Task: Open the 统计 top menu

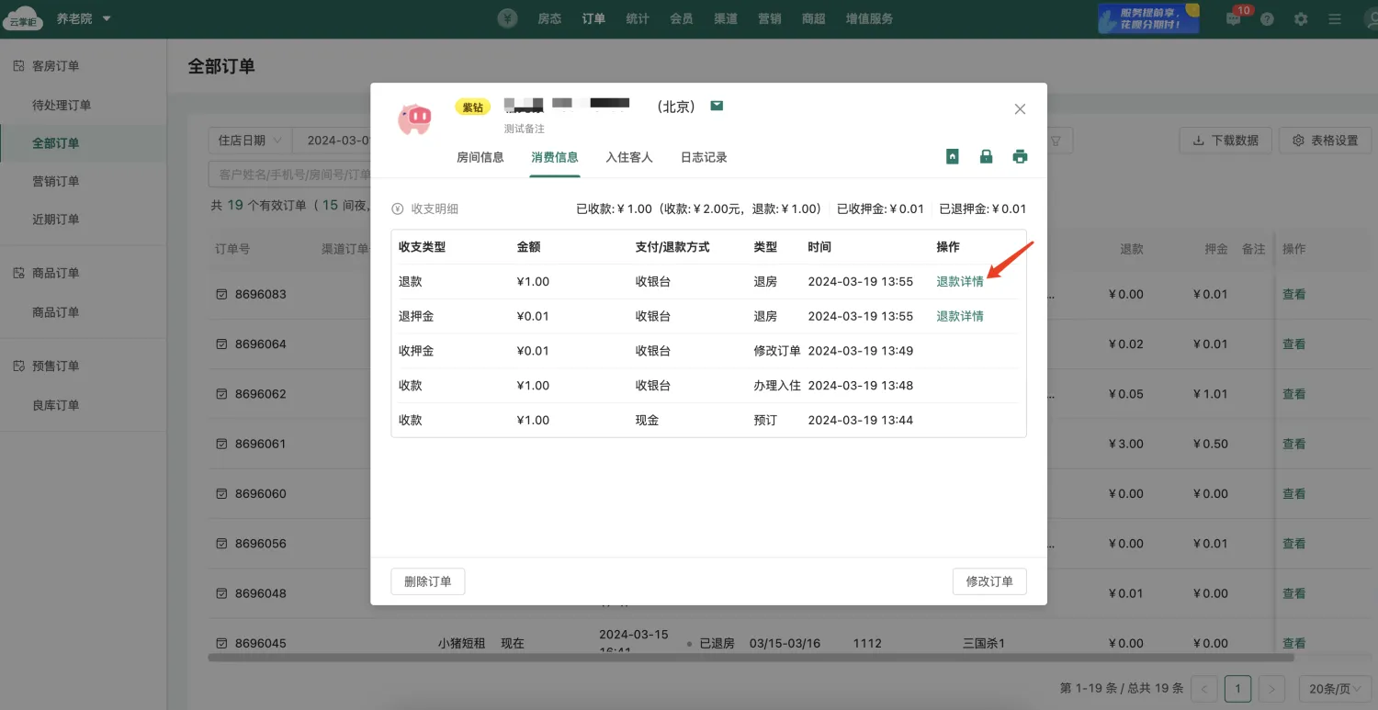Action: point(638,18)
